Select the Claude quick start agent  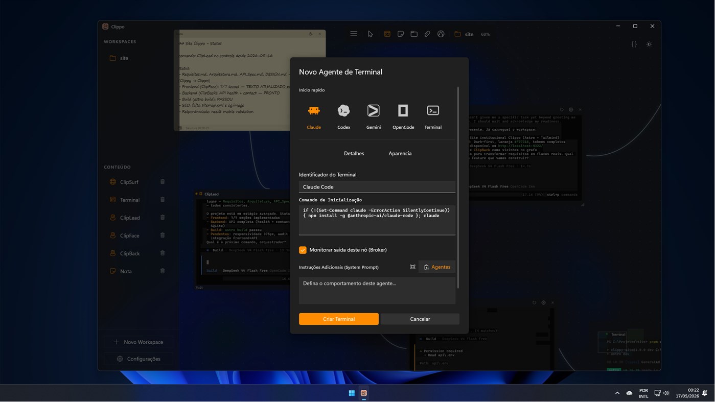(314, 116)
